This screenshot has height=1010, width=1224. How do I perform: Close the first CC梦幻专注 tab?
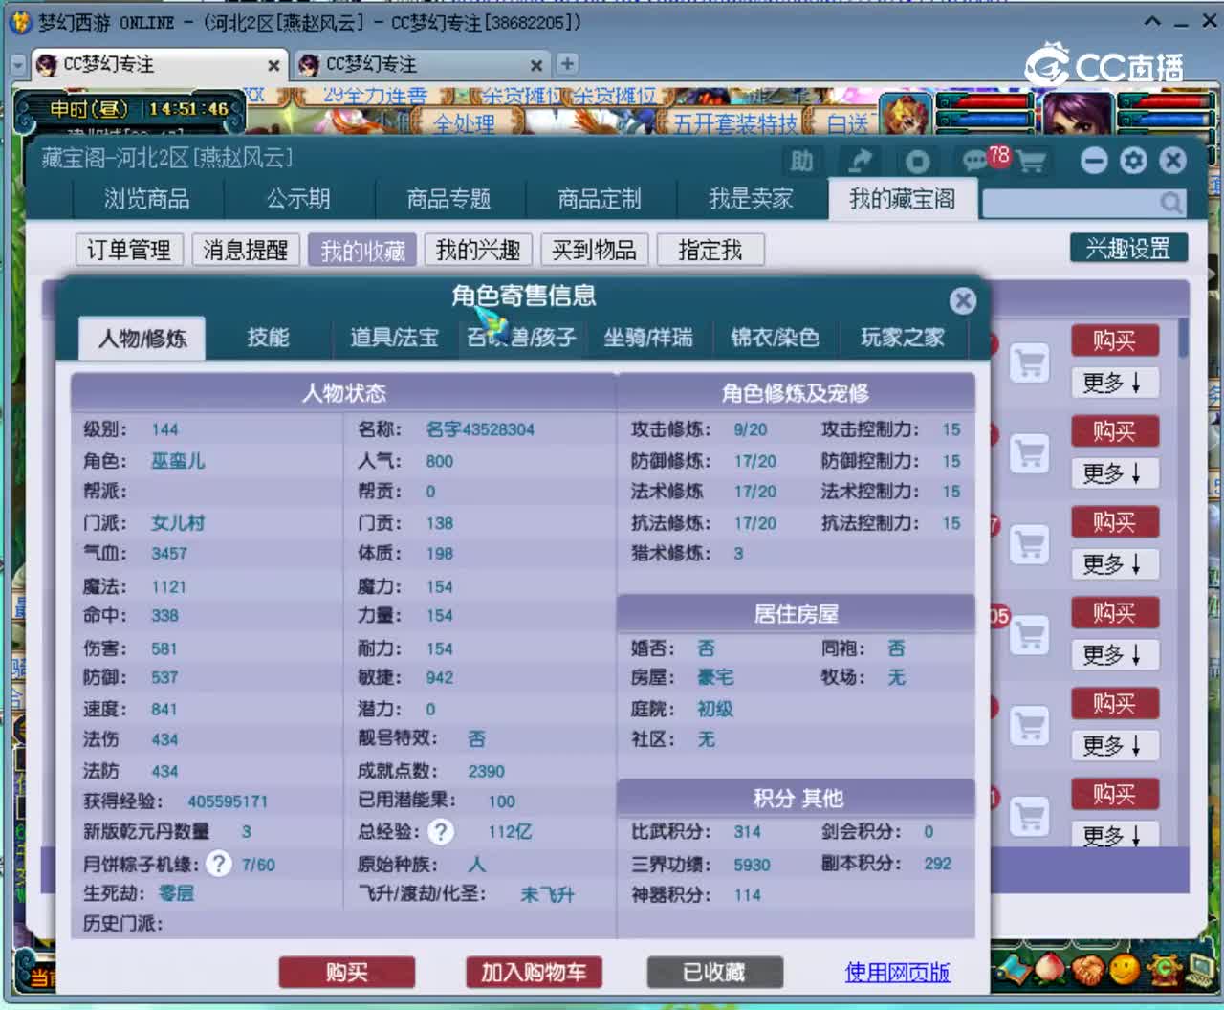click(273, 65)
